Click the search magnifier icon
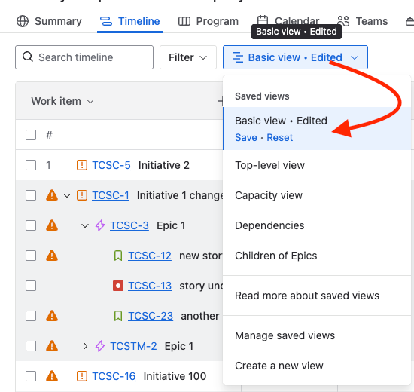 (28, 57)
